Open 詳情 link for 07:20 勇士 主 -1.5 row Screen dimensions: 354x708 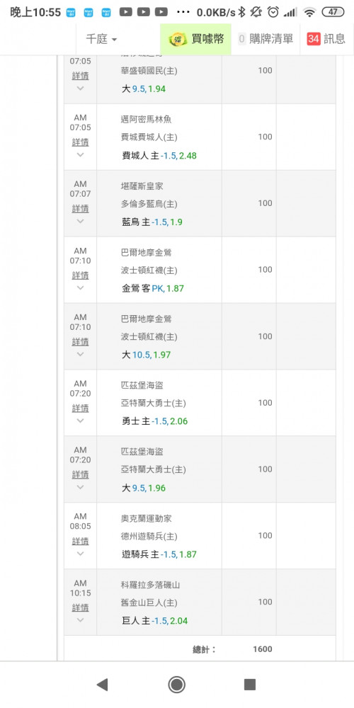(x=81, y=409)
